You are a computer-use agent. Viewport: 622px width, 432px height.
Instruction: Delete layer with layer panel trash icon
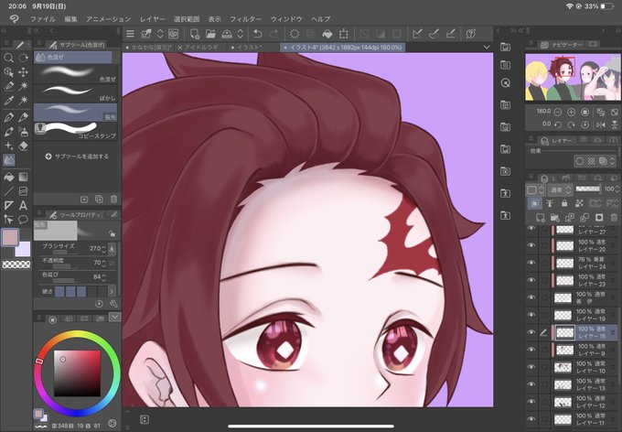[x=614, y=217]
